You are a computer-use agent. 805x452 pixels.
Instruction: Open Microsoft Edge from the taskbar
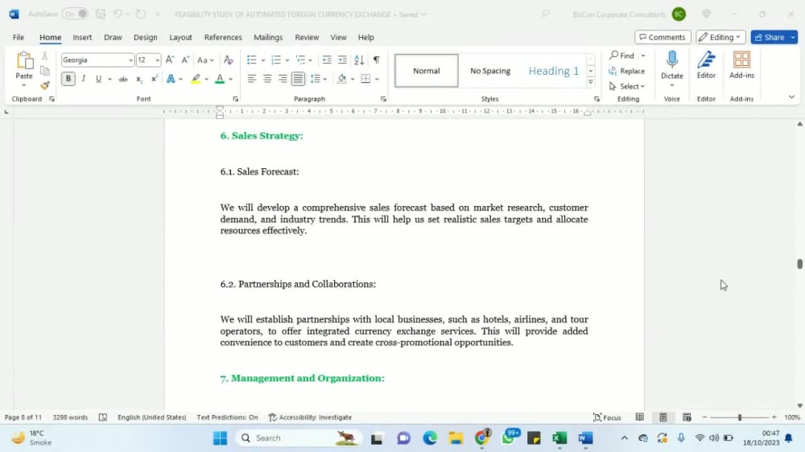(430, 438)
